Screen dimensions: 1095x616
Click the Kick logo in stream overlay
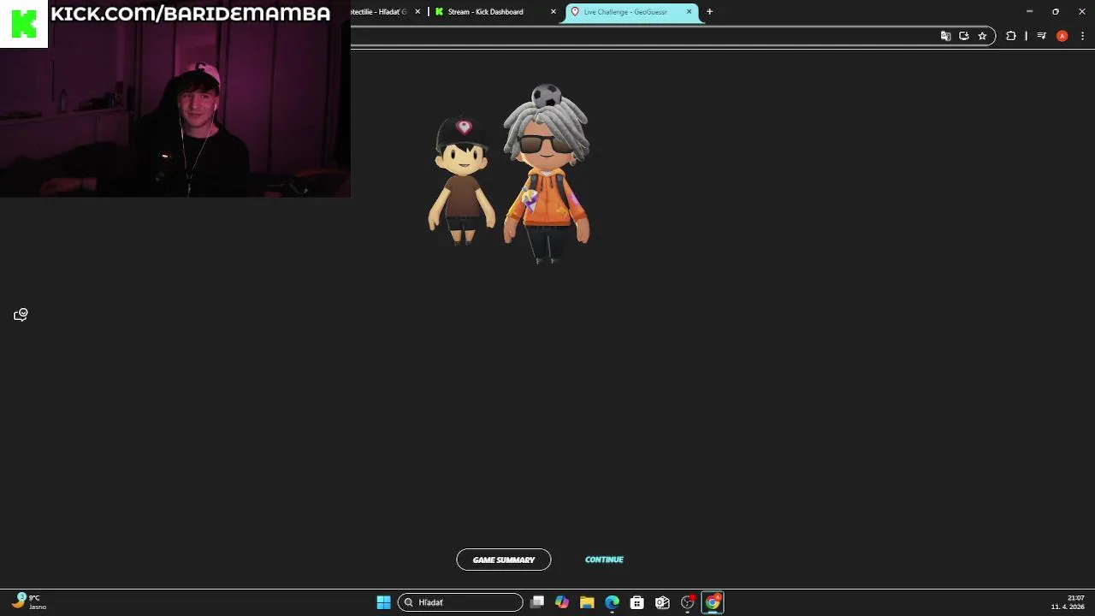point(24,24)
